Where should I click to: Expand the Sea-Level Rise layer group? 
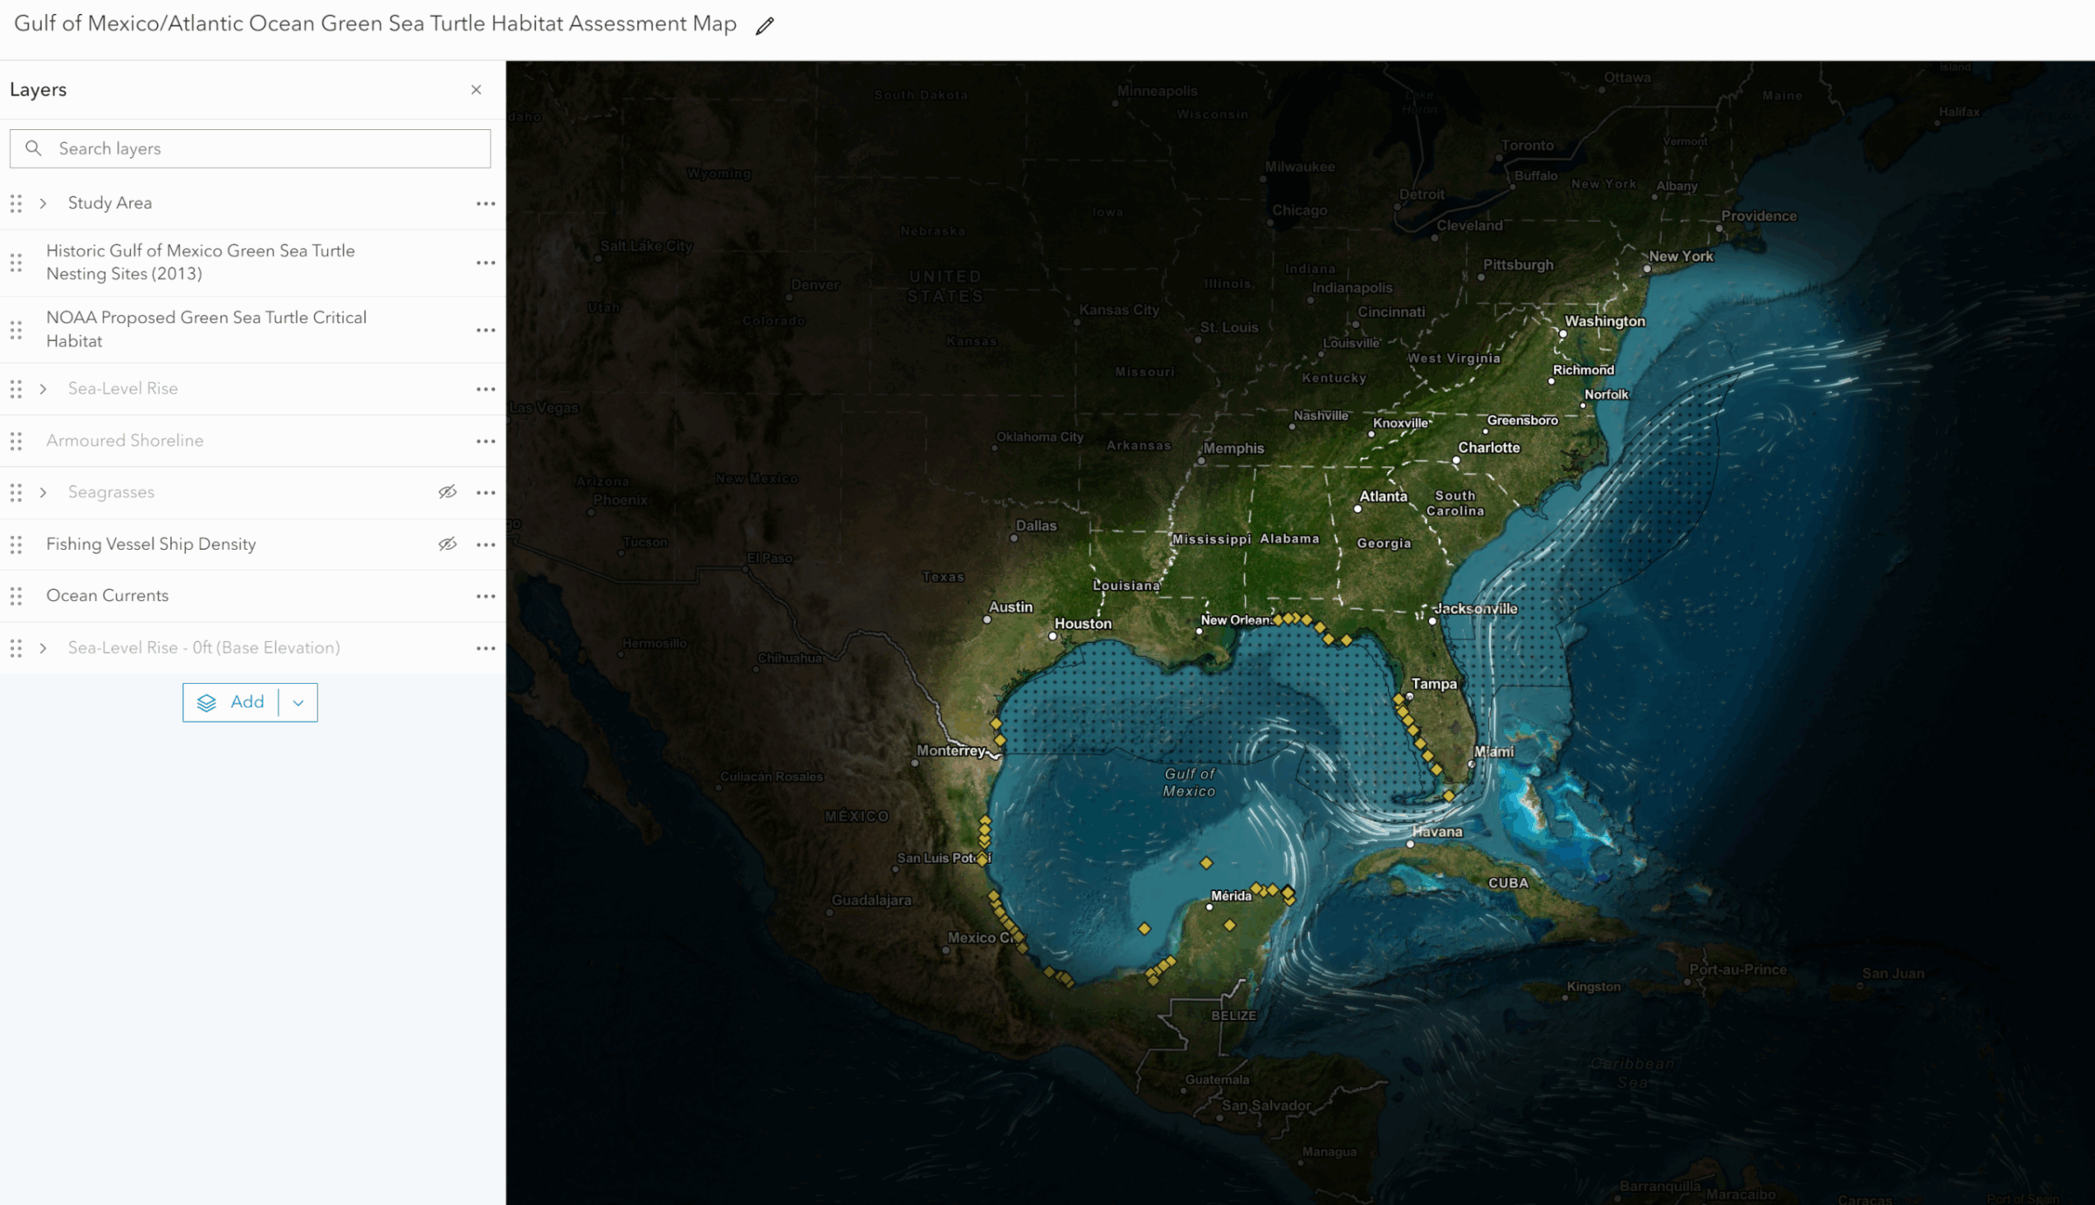point(43,388)
